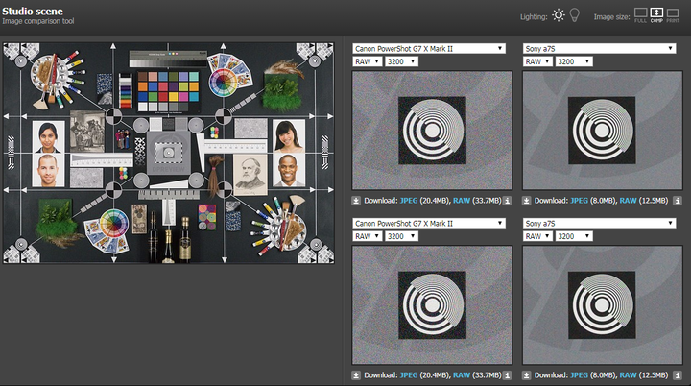691x386 pixels.
Task: Open ISO 3200 dropdown for top-right Sony
Action: click(x=572, y=61)
